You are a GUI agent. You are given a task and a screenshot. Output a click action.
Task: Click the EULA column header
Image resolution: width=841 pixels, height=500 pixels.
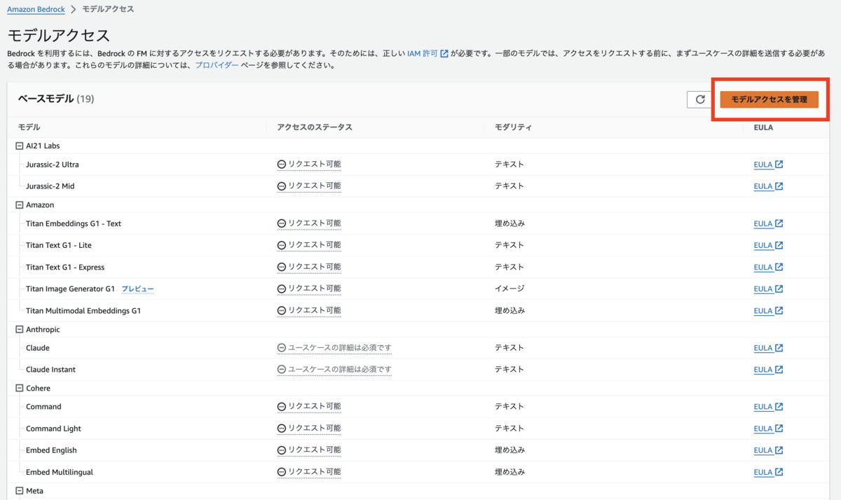[x=763, y=127]
